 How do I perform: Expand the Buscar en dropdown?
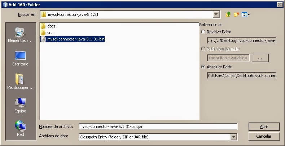tap(216, 14)
